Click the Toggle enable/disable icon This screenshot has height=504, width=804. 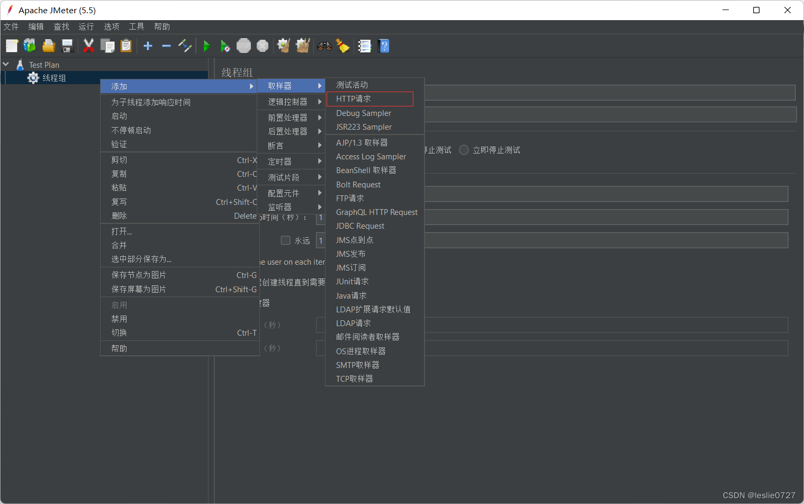click(x=185, y=46)
